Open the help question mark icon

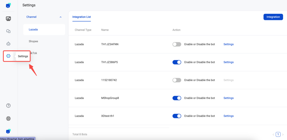point(8,106)
